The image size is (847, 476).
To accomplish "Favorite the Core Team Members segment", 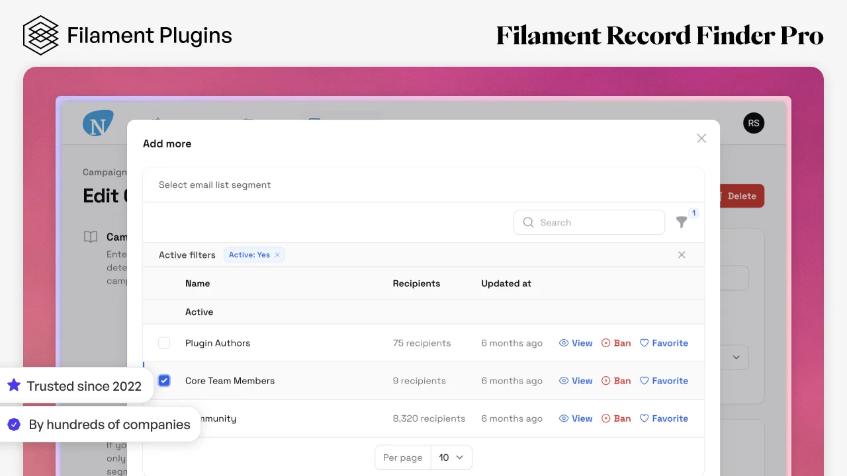I will click(x=664, y=381).
